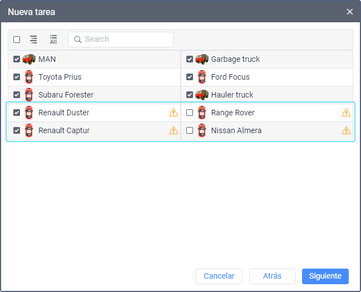Close the Nueva tarea dialog

(350, 12)
